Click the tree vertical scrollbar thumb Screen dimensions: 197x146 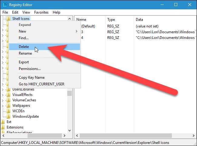[69, 94]
